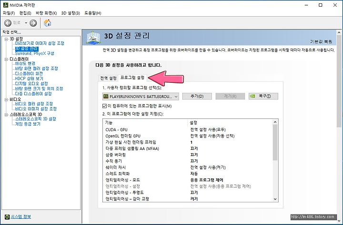Open HDCP 상태 보기 tree item
This screenshot has height=225, width=343.
29,78
